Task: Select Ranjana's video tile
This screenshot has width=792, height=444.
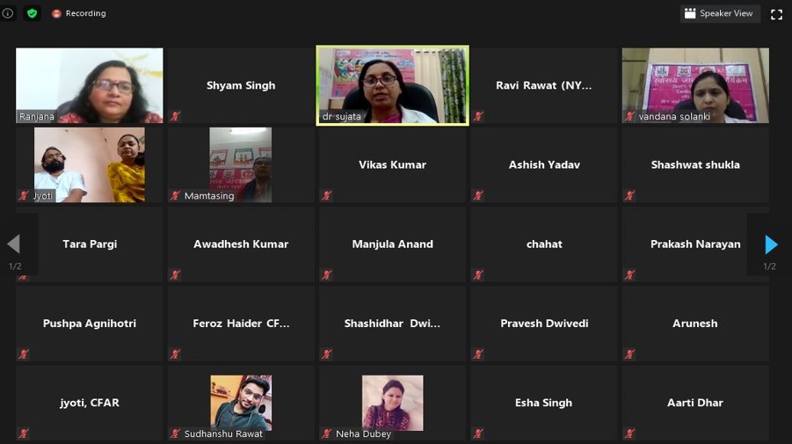Action: click(90, 85)
